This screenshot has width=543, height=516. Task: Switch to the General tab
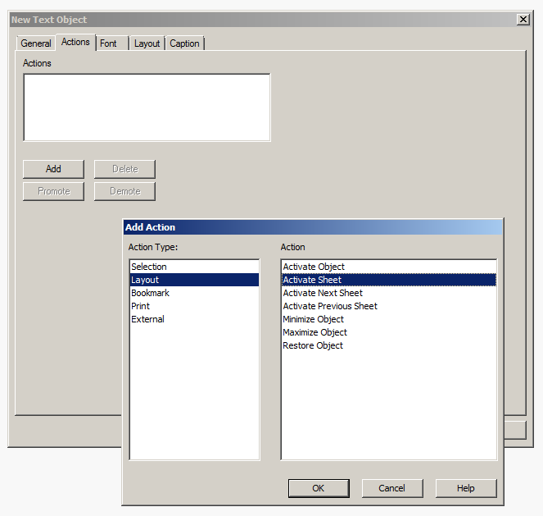pyautogui.click(x=36, y=43)
